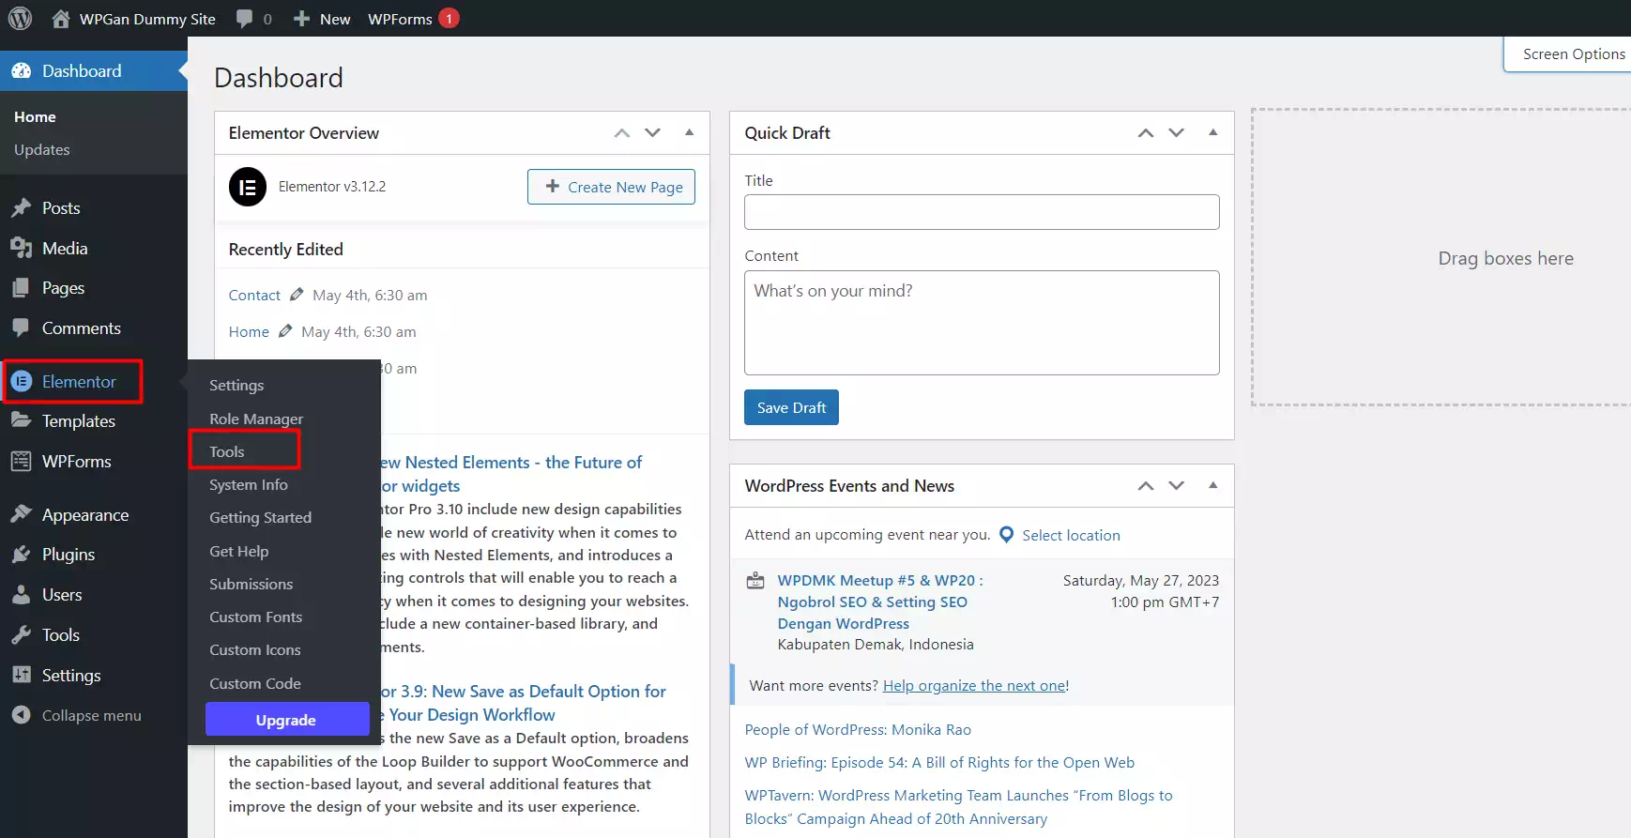Click the Posts pushpin icon
The height and width of the screenshot is (838, 1631).
(x=21, y=208)
